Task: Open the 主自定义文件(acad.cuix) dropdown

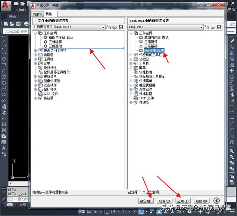Action: (x=69, y=27)
